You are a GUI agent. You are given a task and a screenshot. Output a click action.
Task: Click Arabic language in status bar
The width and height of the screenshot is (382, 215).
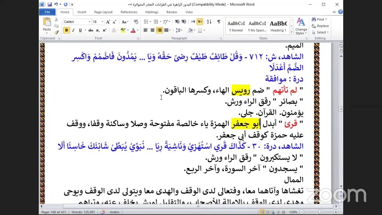click(x=115, y=212)
